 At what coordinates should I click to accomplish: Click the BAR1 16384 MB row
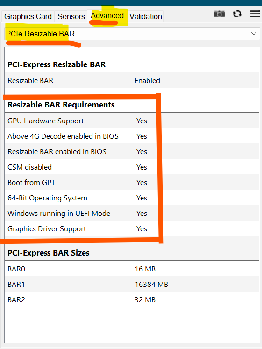pos(132,284)
